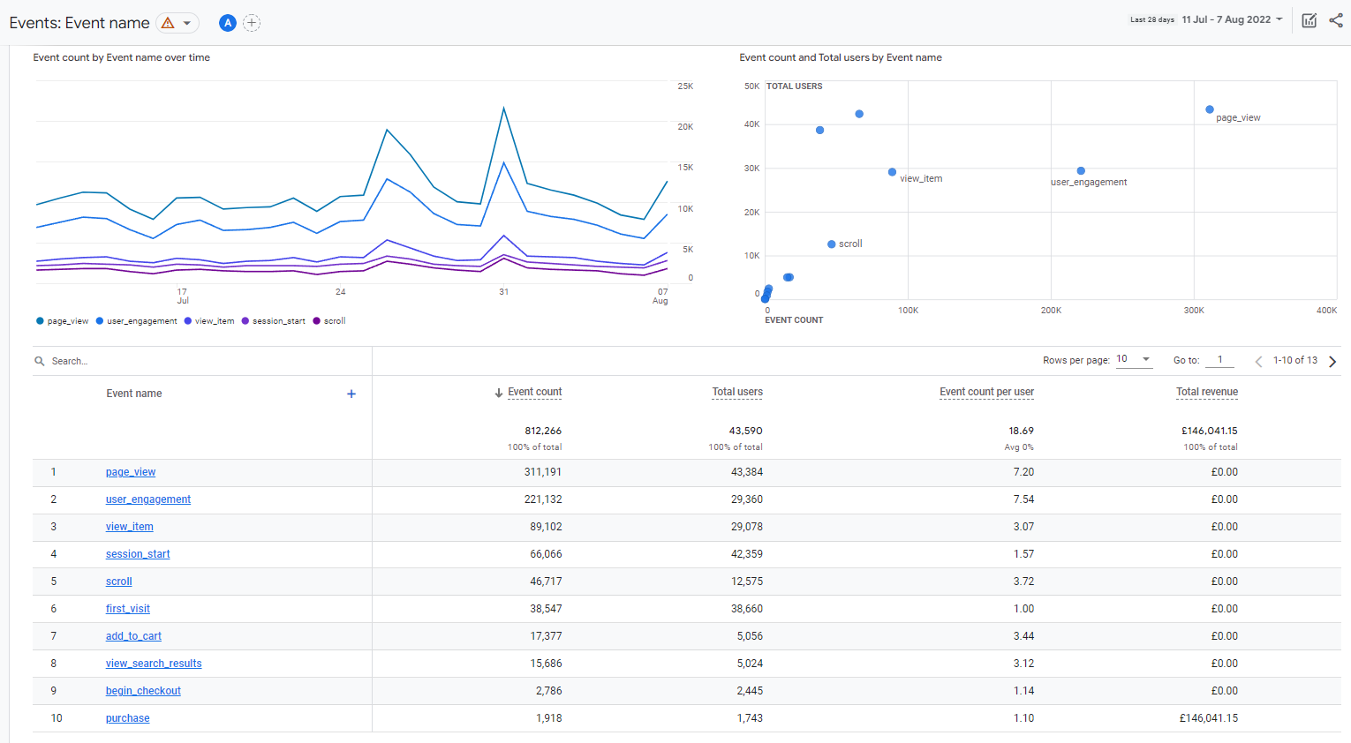Open sharing options with the share icon
The image size is (1351, 743).
click(x=1335, y=19)
